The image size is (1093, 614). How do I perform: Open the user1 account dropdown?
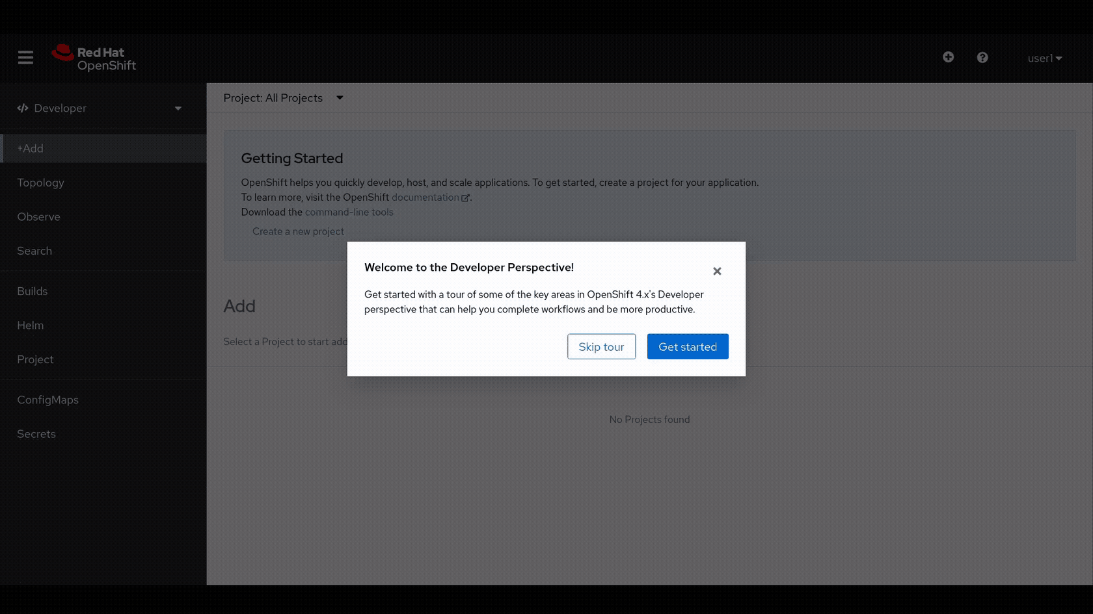(x=1044, y=58)
